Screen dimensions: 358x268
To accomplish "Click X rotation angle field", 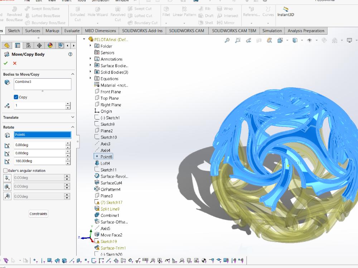I will point(40,145).
